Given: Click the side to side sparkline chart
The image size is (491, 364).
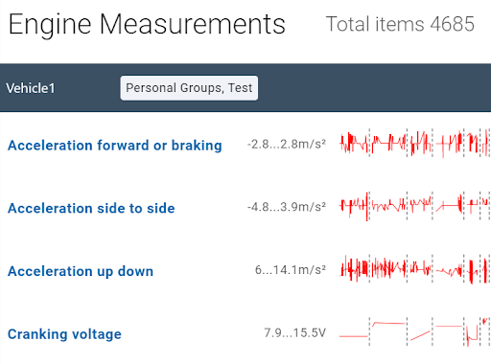Looking at the screenshot, I should coord(415,206).
